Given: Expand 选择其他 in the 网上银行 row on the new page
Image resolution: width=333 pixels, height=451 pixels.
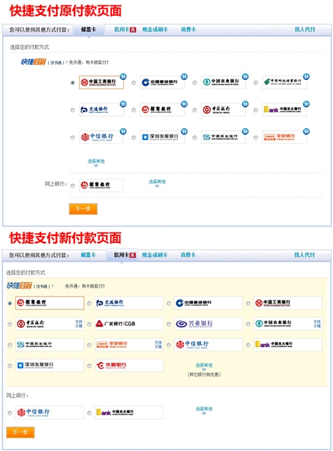Looking at the screenshot, I should (204, 410).
